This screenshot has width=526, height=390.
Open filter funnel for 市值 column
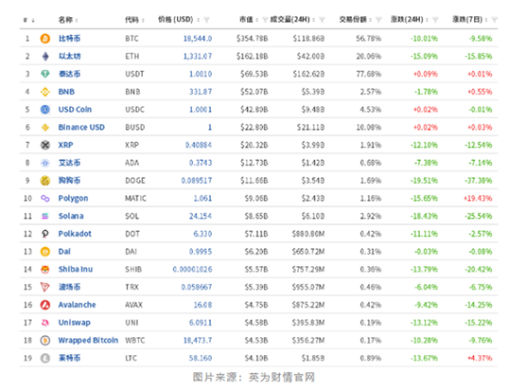coord(265,20)
